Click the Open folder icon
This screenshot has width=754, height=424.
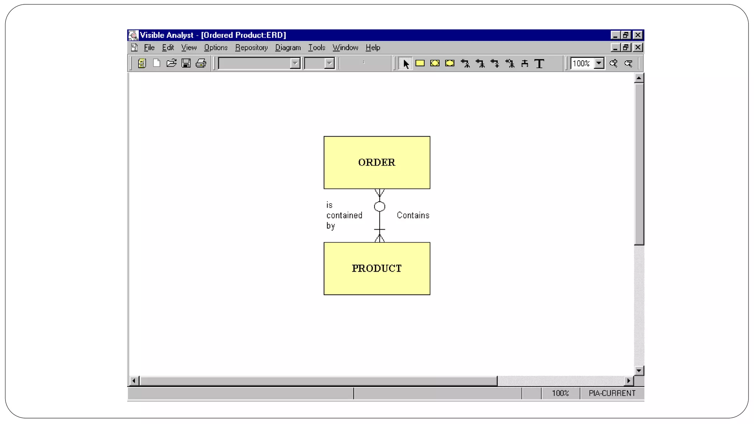pos(171,63)
